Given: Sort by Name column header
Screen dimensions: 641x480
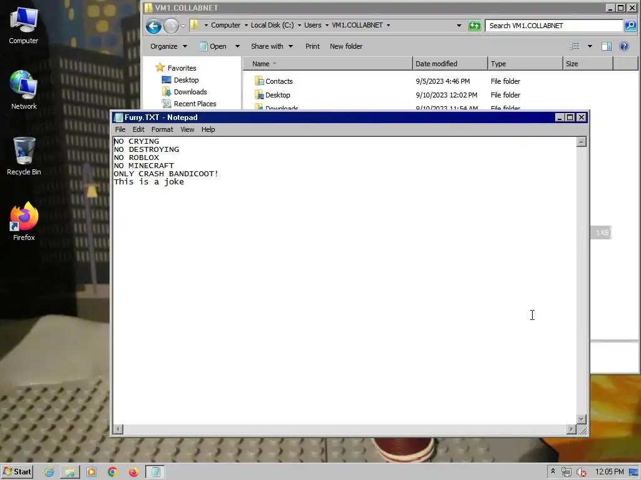Looking at the screenshot, I should pos(328,64).
